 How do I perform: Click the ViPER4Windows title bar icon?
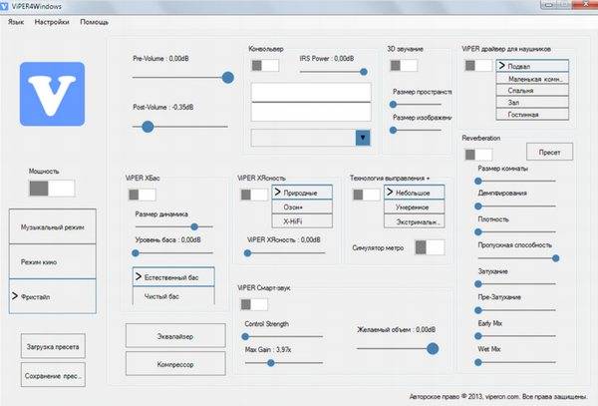(4, 7)
